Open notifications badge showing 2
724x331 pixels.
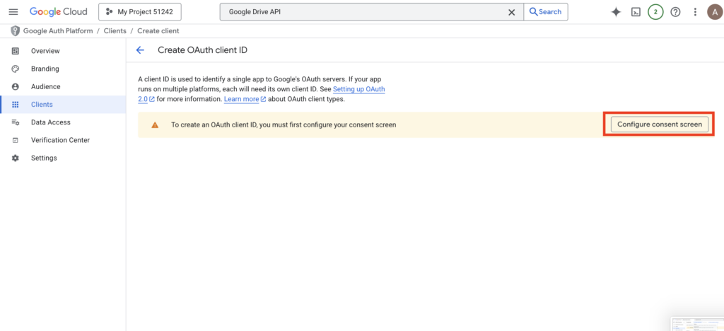(x=655, y=12)
